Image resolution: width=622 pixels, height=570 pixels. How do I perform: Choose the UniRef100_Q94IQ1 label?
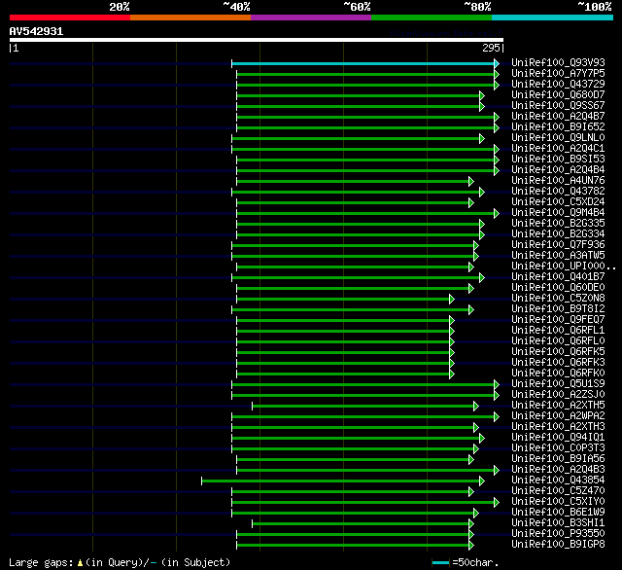[x=558, y=438]
